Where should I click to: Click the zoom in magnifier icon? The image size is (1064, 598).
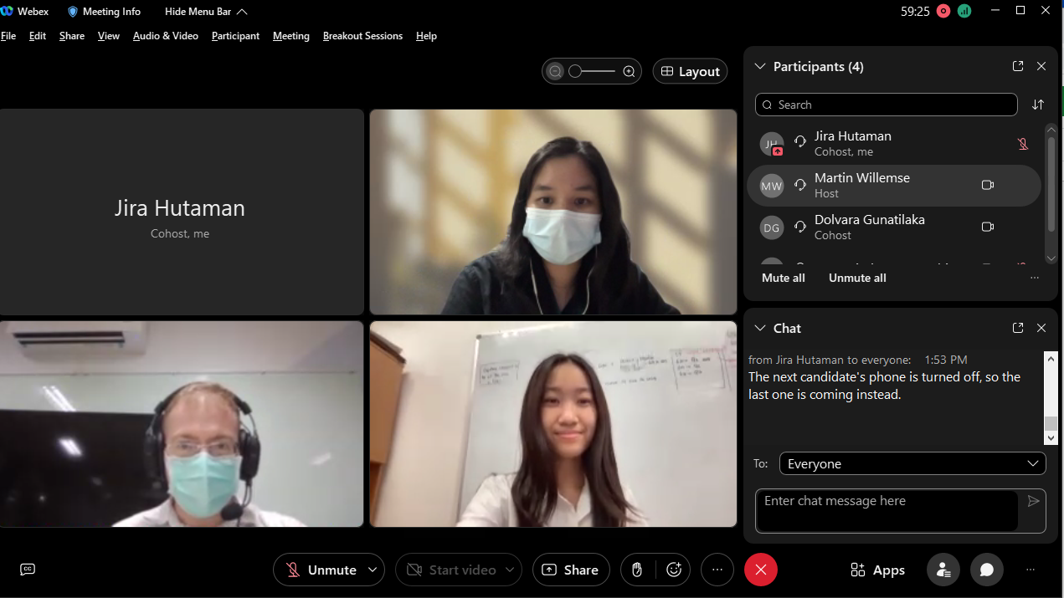(x=630, y=72)
